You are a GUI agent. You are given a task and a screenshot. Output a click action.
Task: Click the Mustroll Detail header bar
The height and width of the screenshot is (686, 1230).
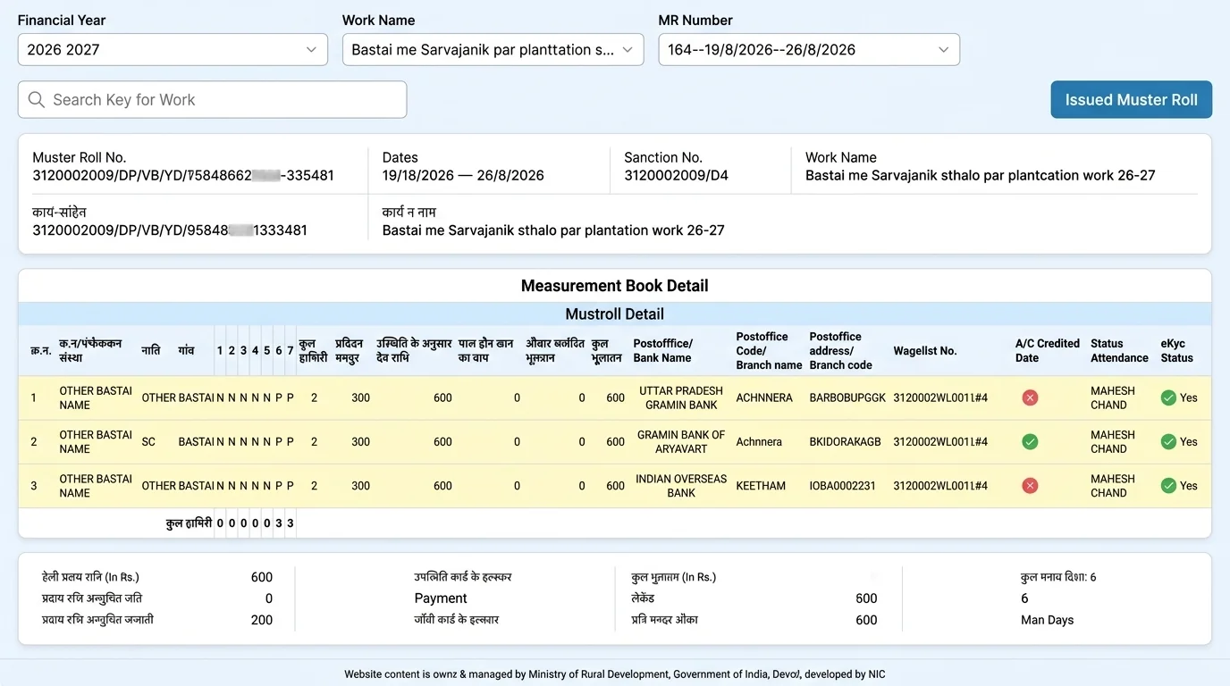pos(615,314)
